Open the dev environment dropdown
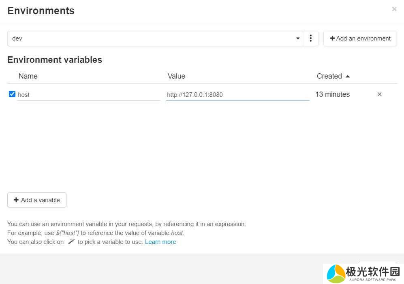Image resolution: width=404 pixels, height=284 pixels. [154, 38]
